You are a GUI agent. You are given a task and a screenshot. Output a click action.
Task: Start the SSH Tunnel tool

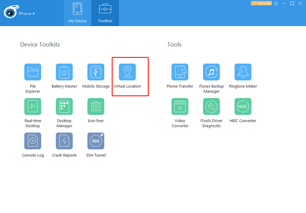tap(96, 141)
